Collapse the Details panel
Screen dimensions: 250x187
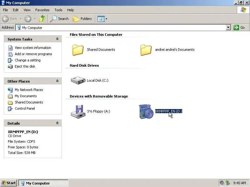click(x=57, y=123)
